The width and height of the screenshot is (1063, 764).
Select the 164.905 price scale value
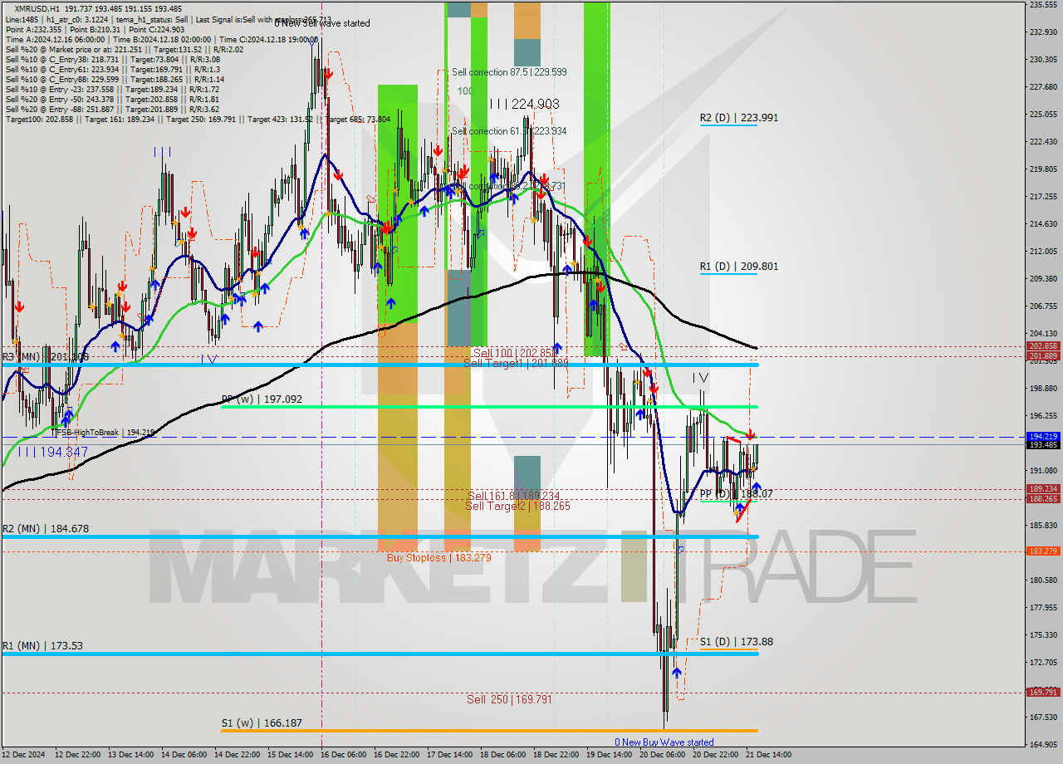click(x=1042, y=744)
